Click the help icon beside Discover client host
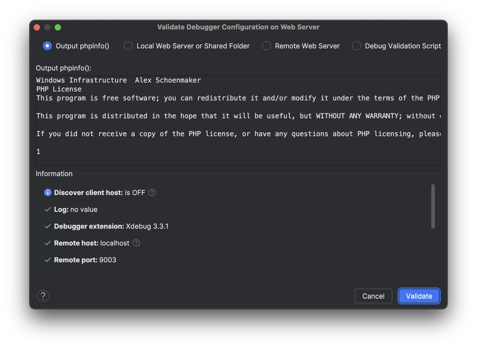This screenshot has height=348, width=477. [152, 192]
